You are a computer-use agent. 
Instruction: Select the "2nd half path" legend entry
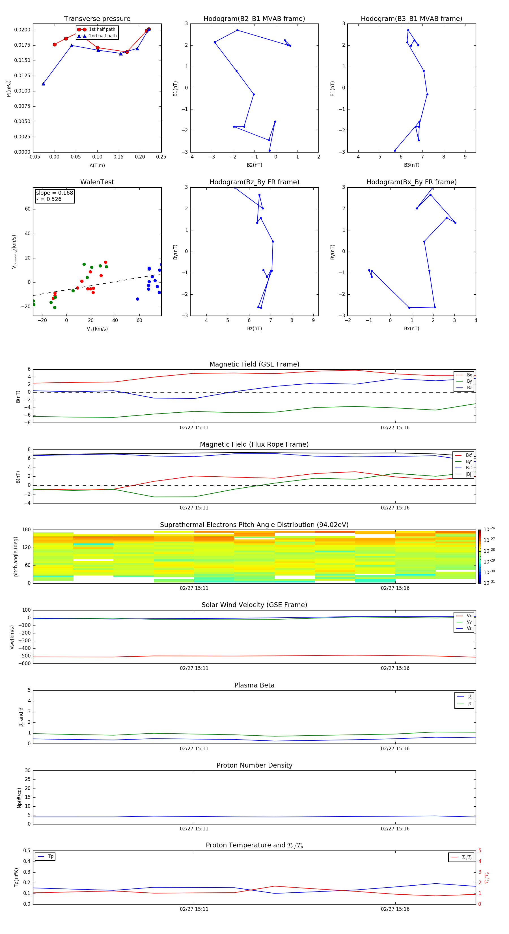tap(97, 36)
